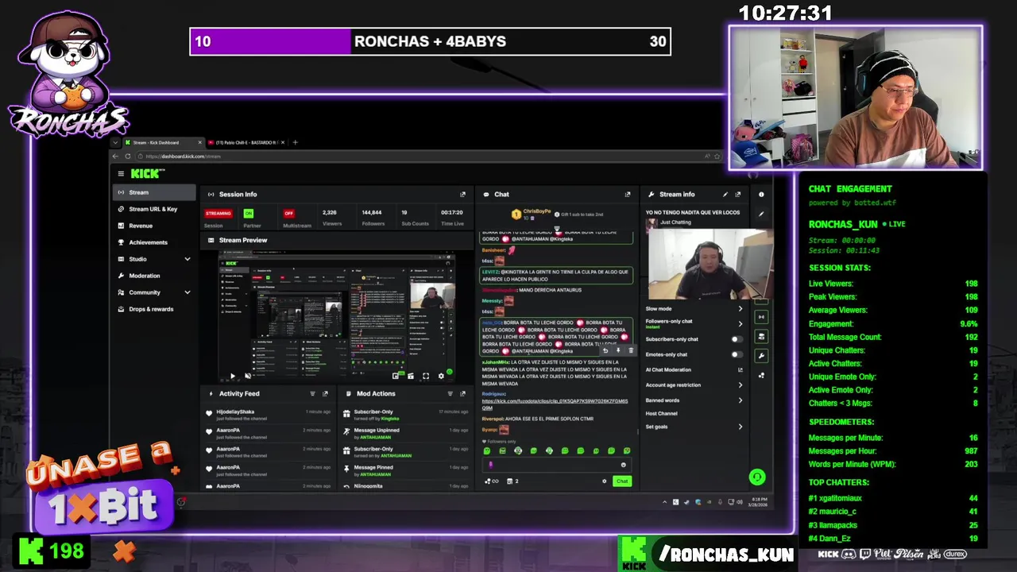Open Moderation in the sidebar
The width and height of the screenshot is (1017, 572).
[x=154, y=276]
